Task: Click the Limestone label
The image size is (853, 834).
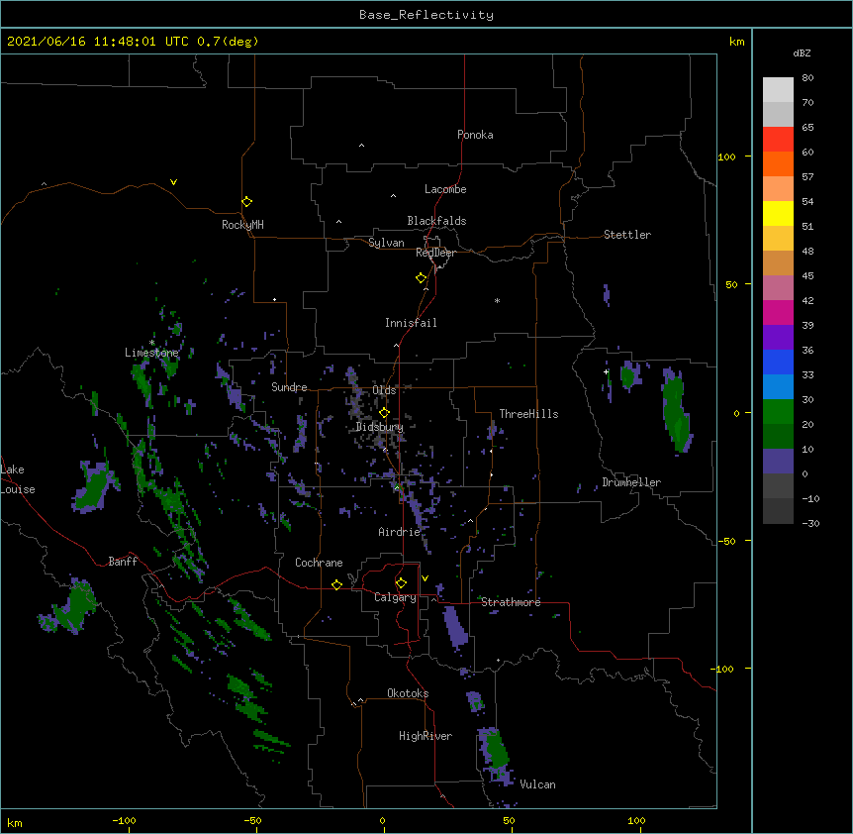Action: click(151, 353)
